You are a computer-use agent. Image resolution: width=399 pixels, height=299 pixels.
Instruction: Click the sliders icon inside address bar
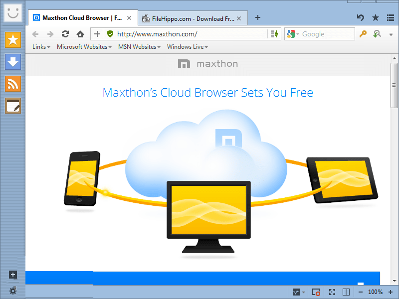pos(274,34)
